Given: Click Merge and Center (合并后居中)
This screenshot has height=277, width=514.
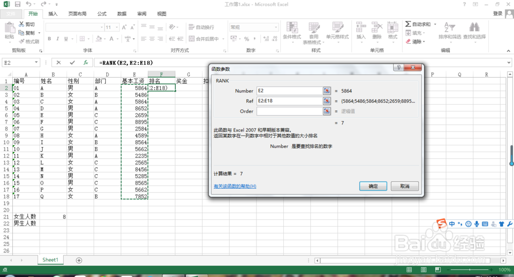Looking at the screenshot, I should [x=204, y=39].
